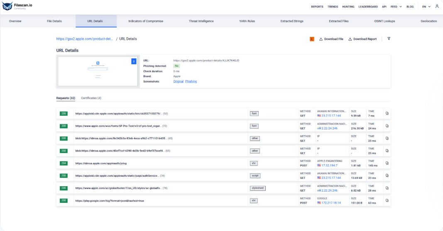Open the FEED dropdown menu
This screenshot has width=443, height=231.
pos(396,7)
